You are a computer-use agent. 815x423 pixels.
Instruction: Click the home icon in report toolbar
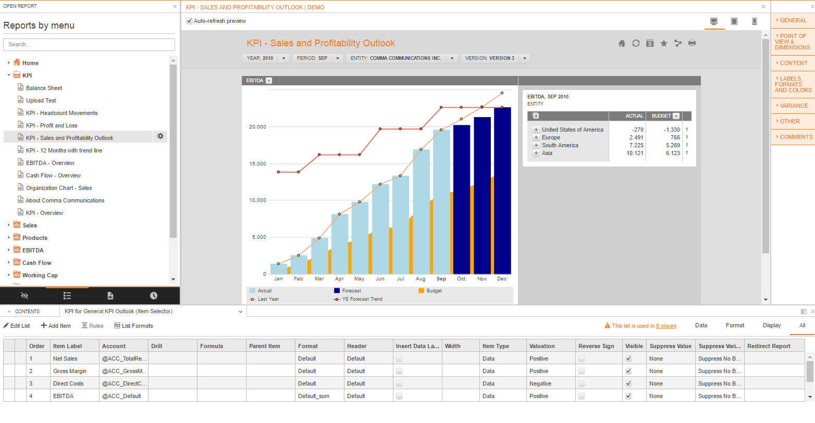(622, 43)
